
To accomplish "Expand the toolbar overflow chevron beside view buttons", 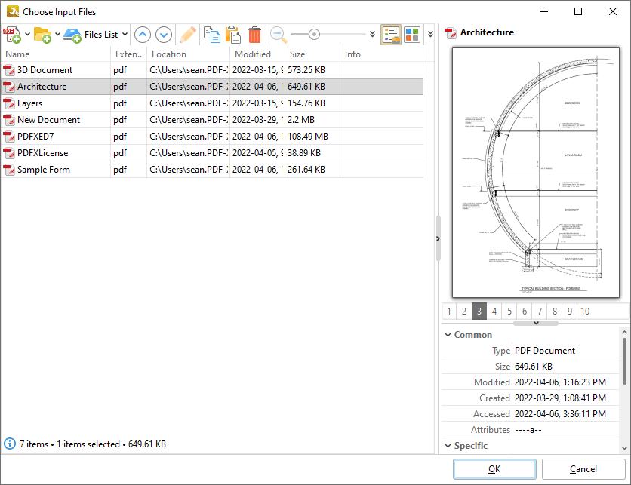I will [x=430, y=34].
